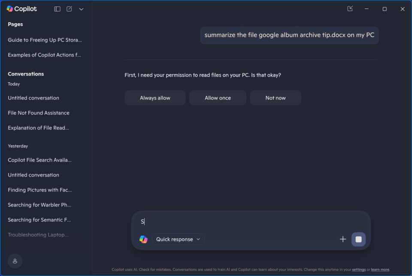Click the plus icon to add attachment
This screenshot has height=276, width=412.
pyautogui.click(x=343, y=239)
